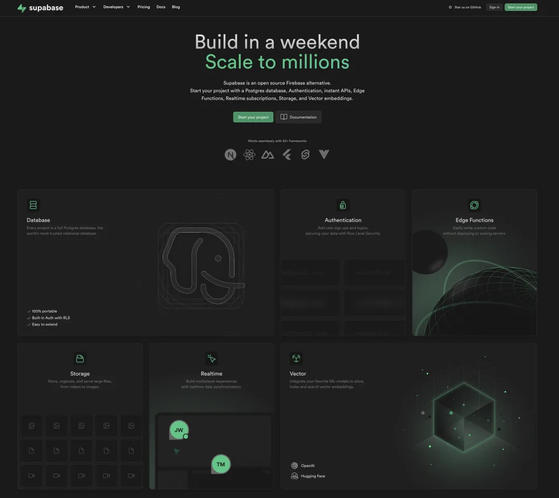The height and width of the screenshot is (498, 559).
Task: Click the OpenAI label text
Action: pyautogui.click(x=307, y=465)
